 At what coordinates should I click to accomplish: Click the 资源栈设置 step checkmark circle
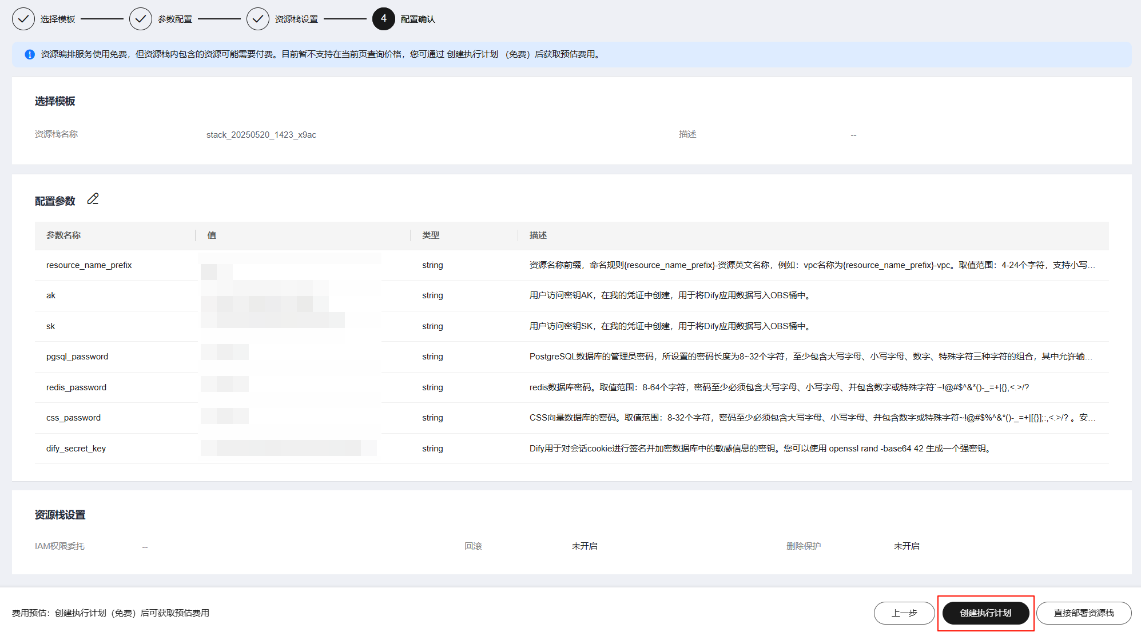pos(258,19)
